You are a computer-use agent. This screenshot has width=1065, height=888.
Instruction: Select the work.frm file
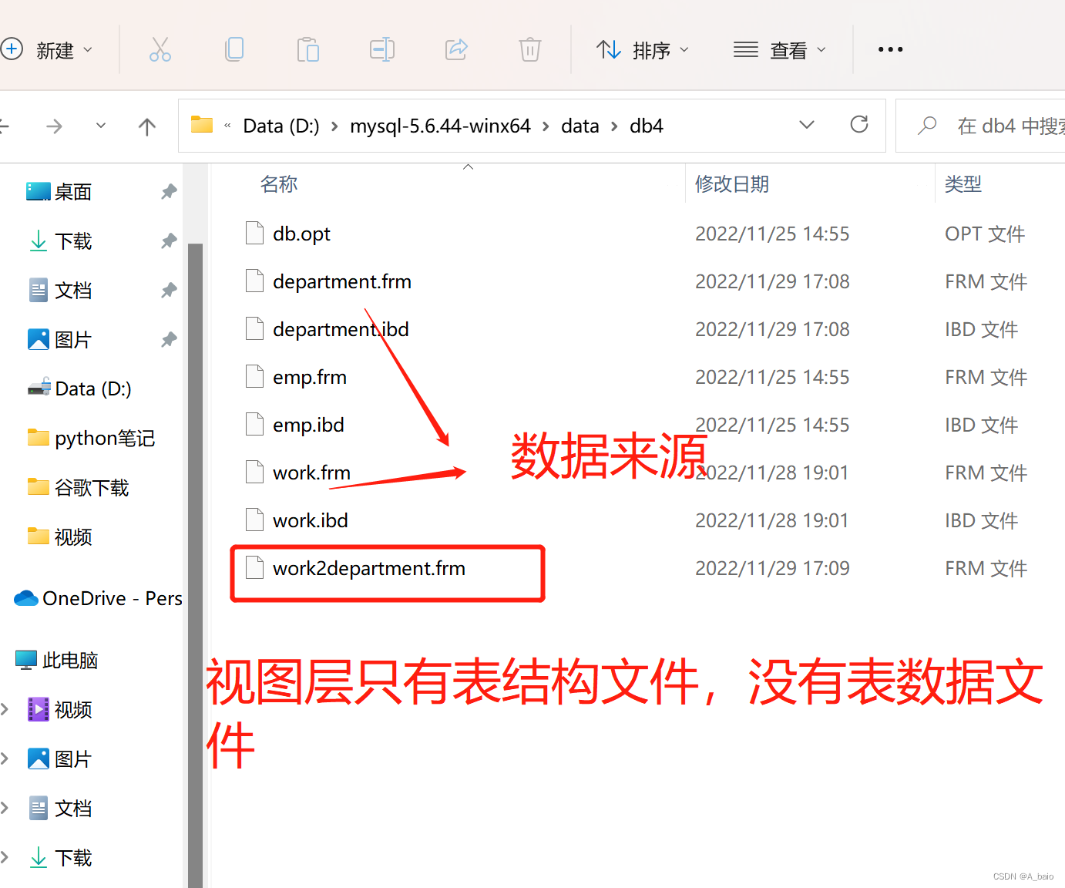pyautogui.click(x=311, y=473)
